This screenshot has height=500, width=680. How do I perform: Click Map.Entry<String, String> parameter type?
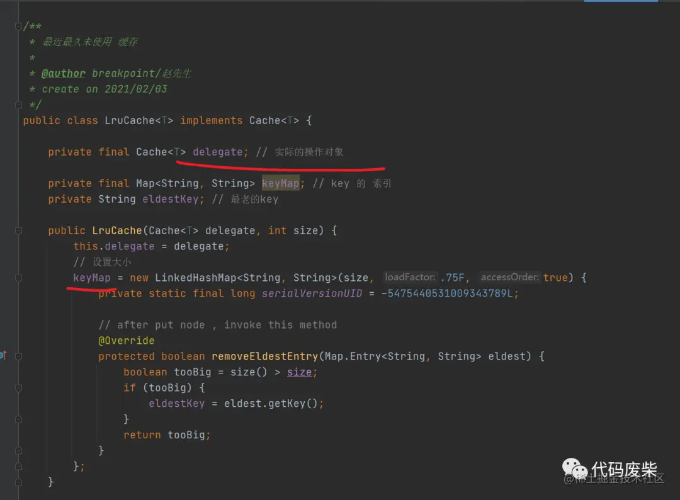click(x=404, y=356)
